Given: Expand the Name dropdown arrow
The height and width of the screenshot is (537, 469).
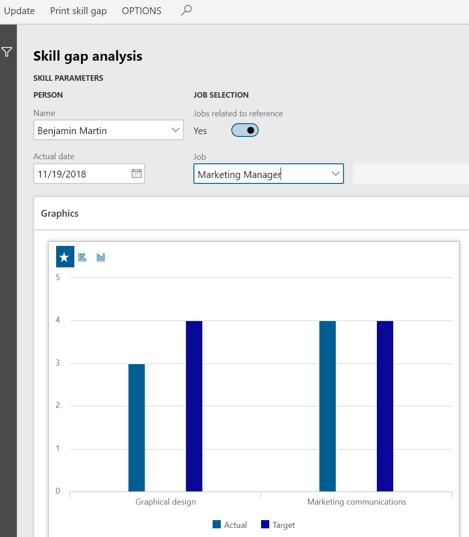Looking at the screenshot, I should point(176,130).
